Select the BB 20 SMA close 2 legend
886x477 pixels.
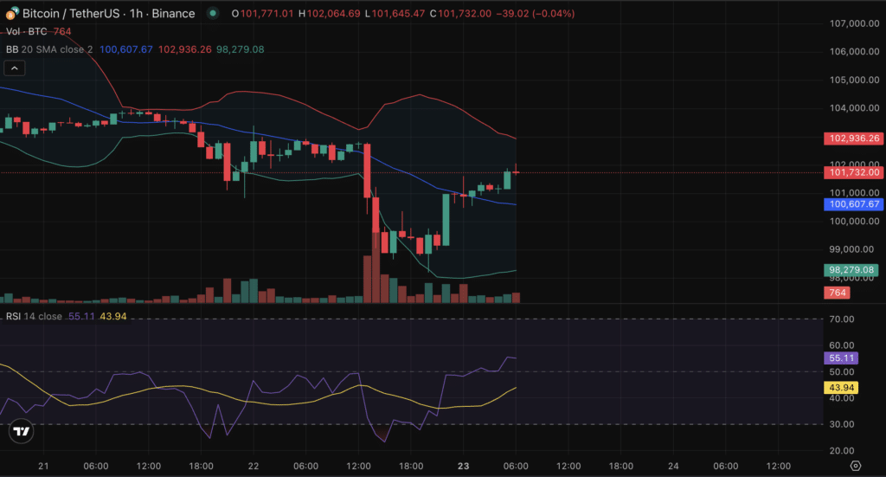point(49,49)
